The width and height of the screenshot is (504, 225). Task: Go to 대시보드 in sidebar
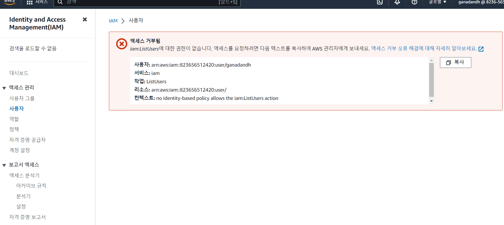click(x=19, y=73)
